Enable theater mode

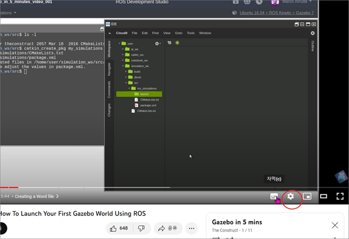point(323,196)
